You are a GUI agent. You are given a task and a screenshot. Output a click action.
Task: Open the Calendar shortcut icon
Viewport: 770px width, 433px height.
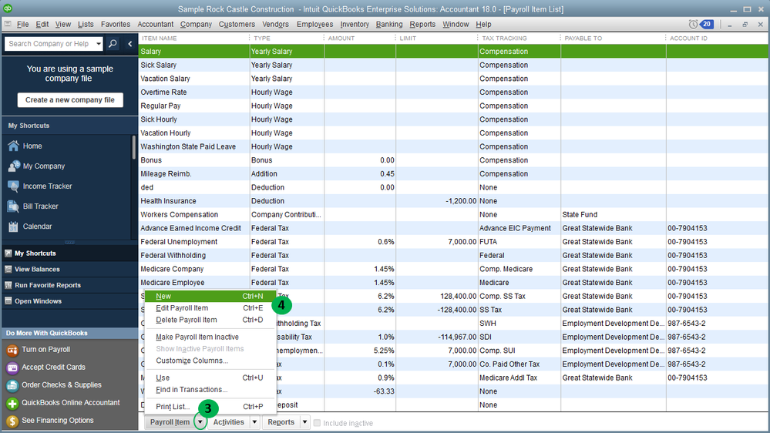[12, 227]
